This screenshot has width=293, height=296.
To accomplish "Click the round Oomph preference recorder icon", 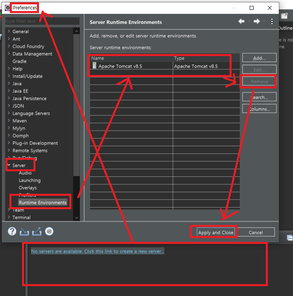I will pos(49,231).
